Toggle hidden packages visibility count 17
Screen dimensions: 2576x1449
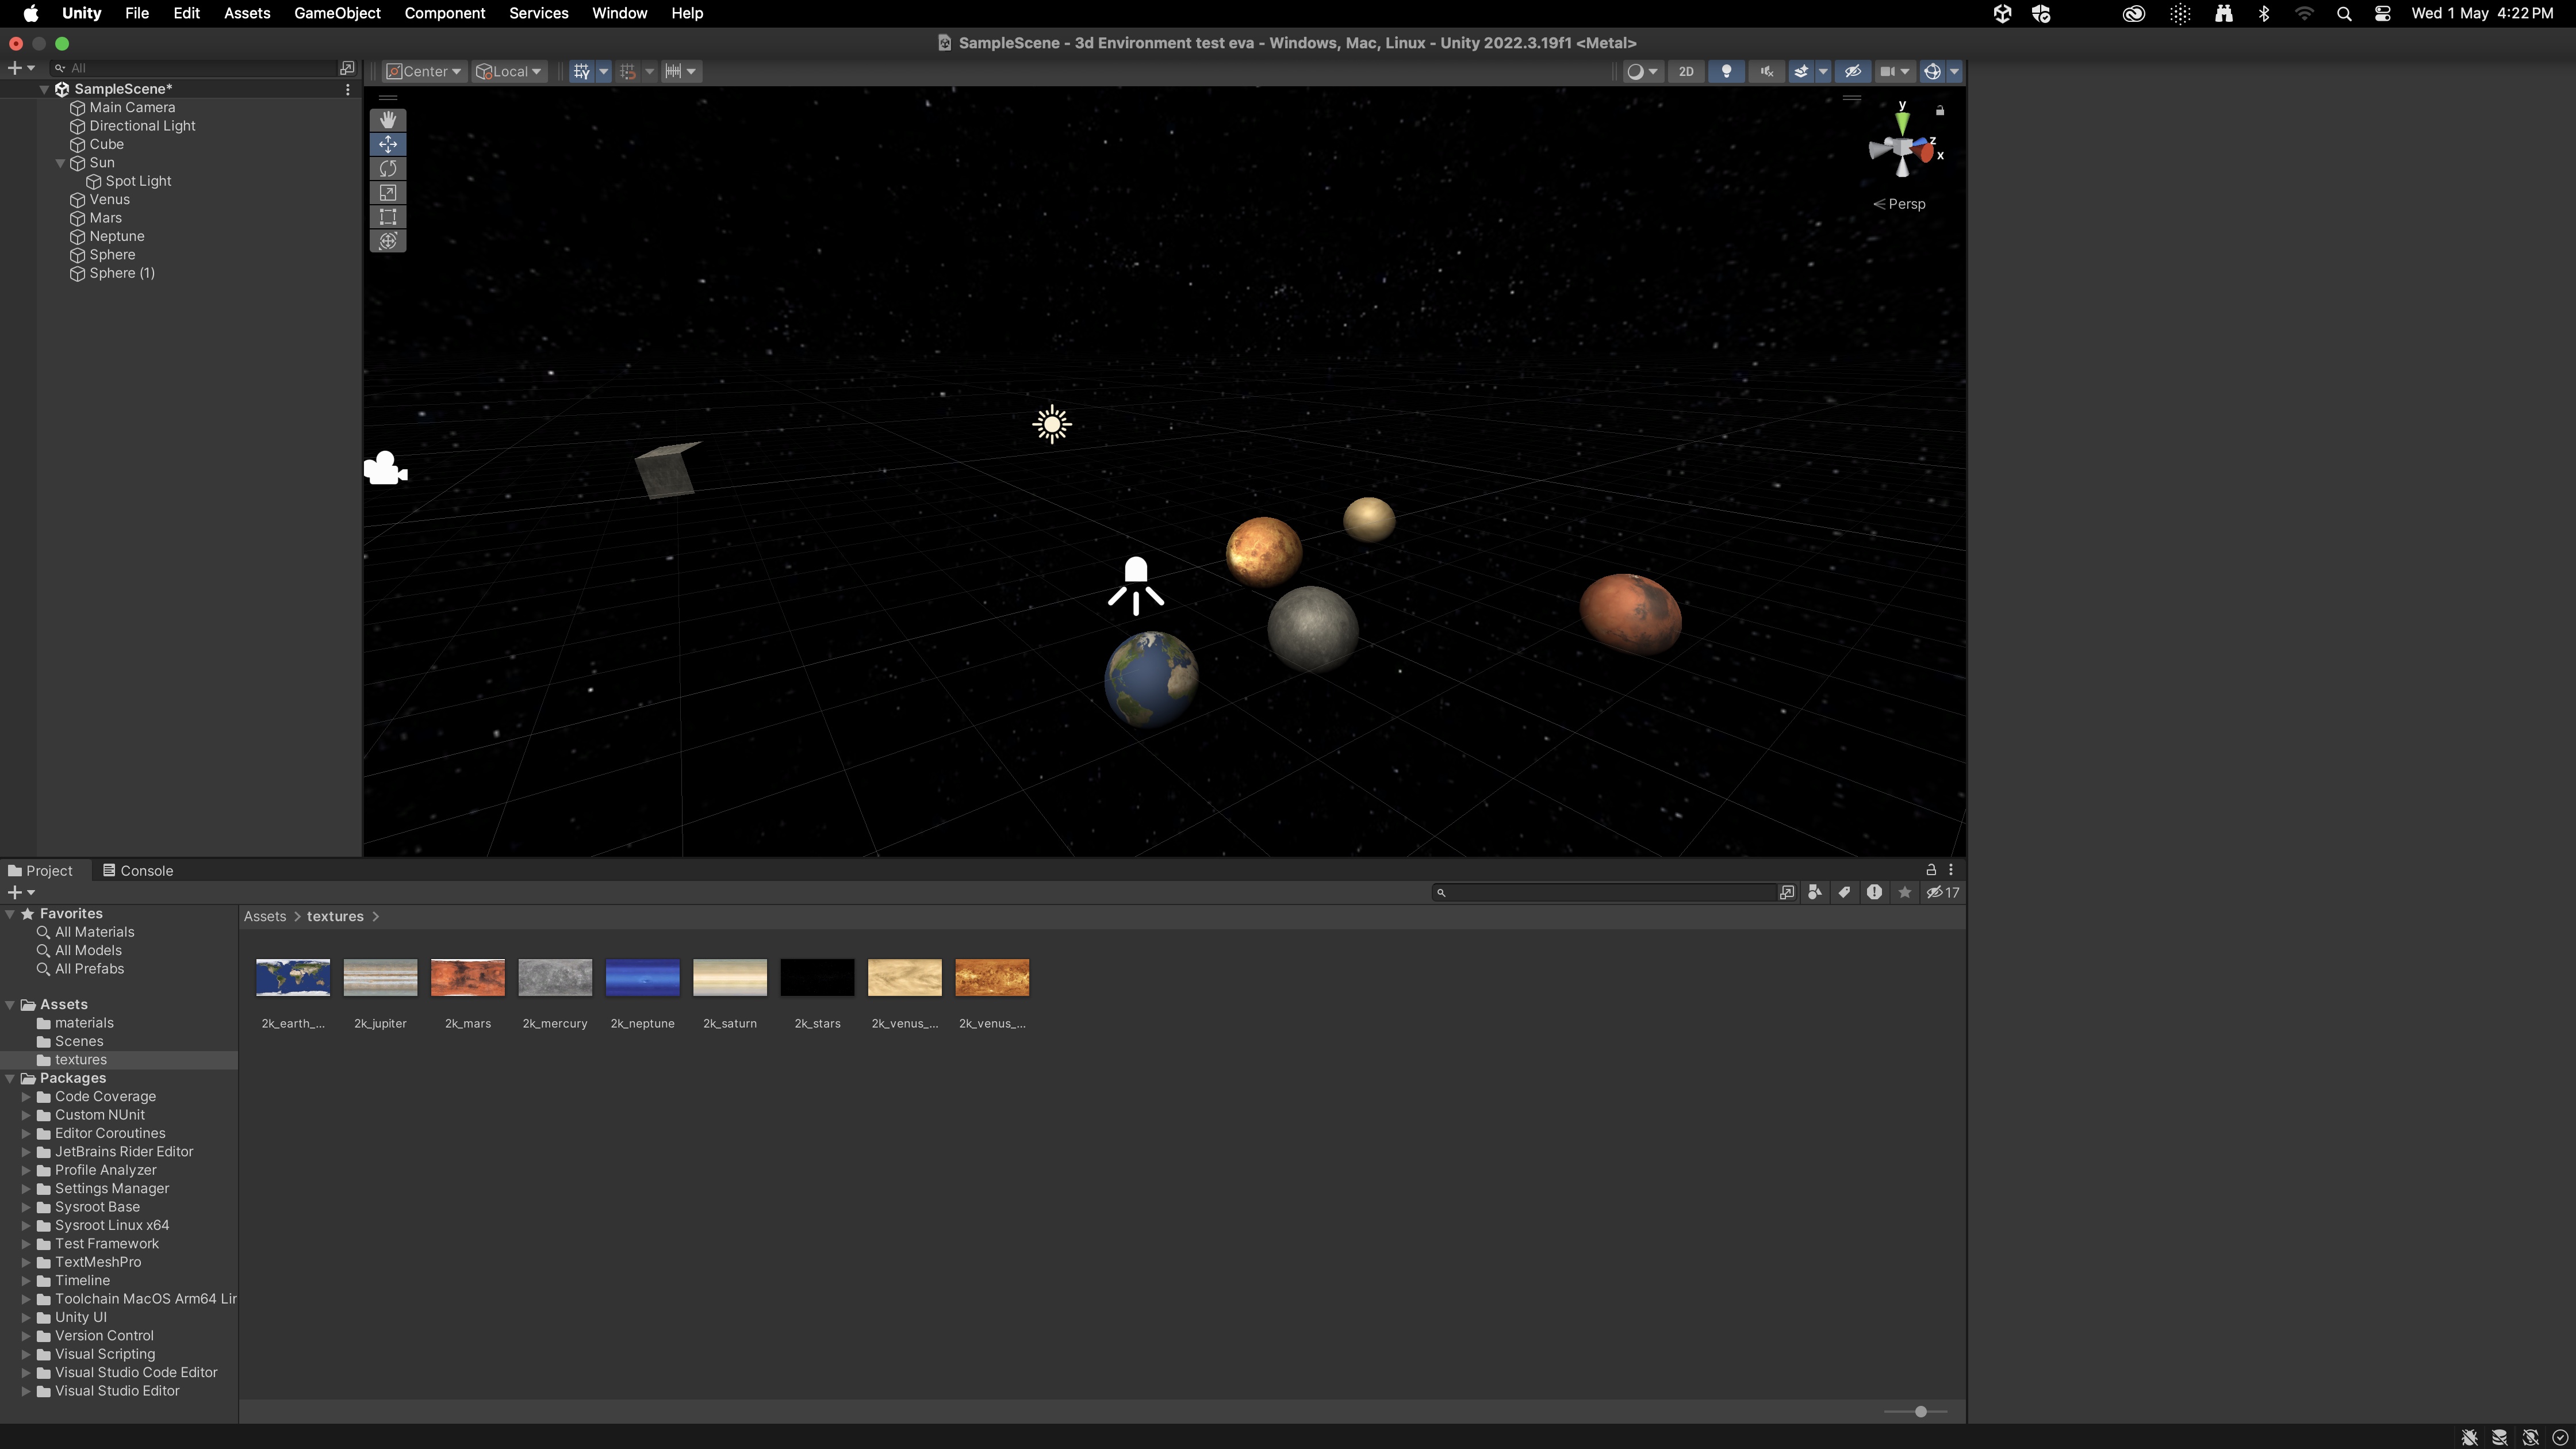coord(1943,892)
